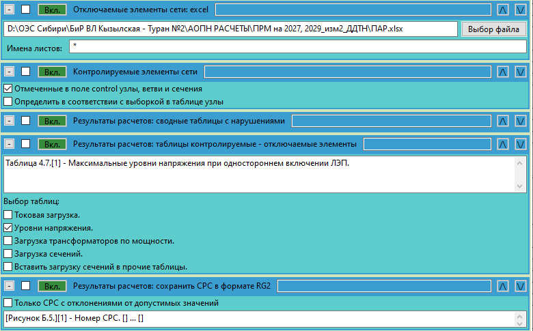Move 'сохранить СРС в формате RG2' section down

(520, 286)
